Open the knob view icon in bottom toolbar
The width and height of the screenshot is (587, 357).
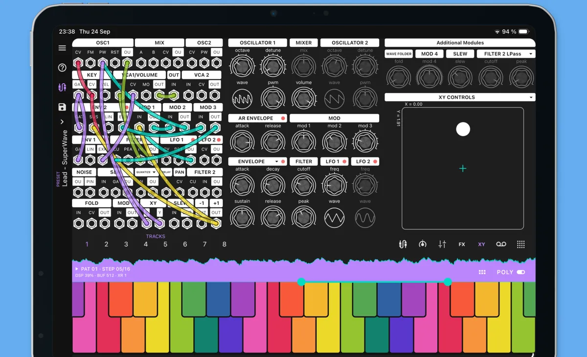(423, 244)
